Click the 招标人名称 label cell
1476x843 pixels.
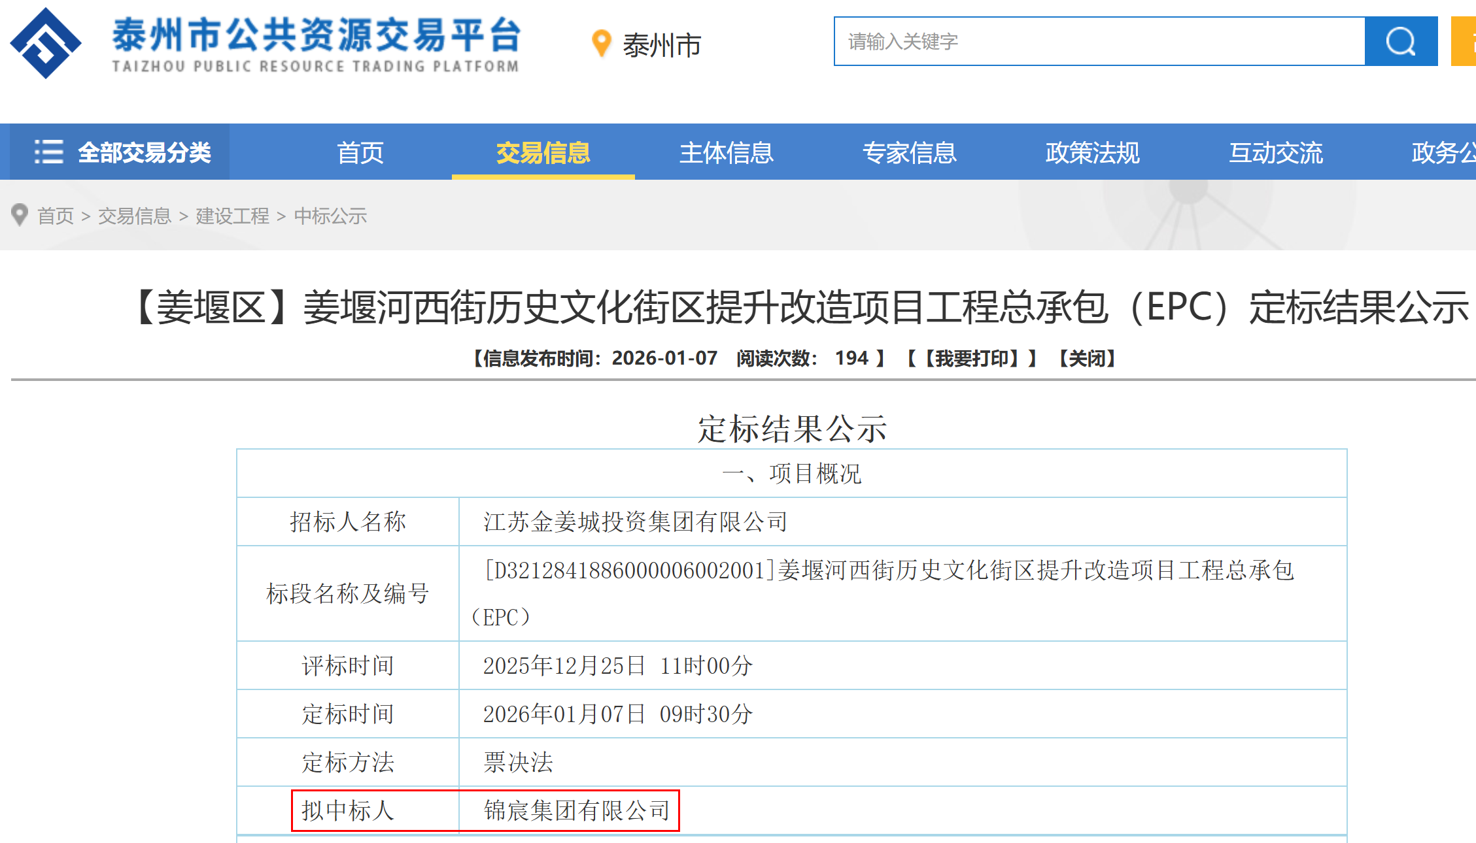348,521
